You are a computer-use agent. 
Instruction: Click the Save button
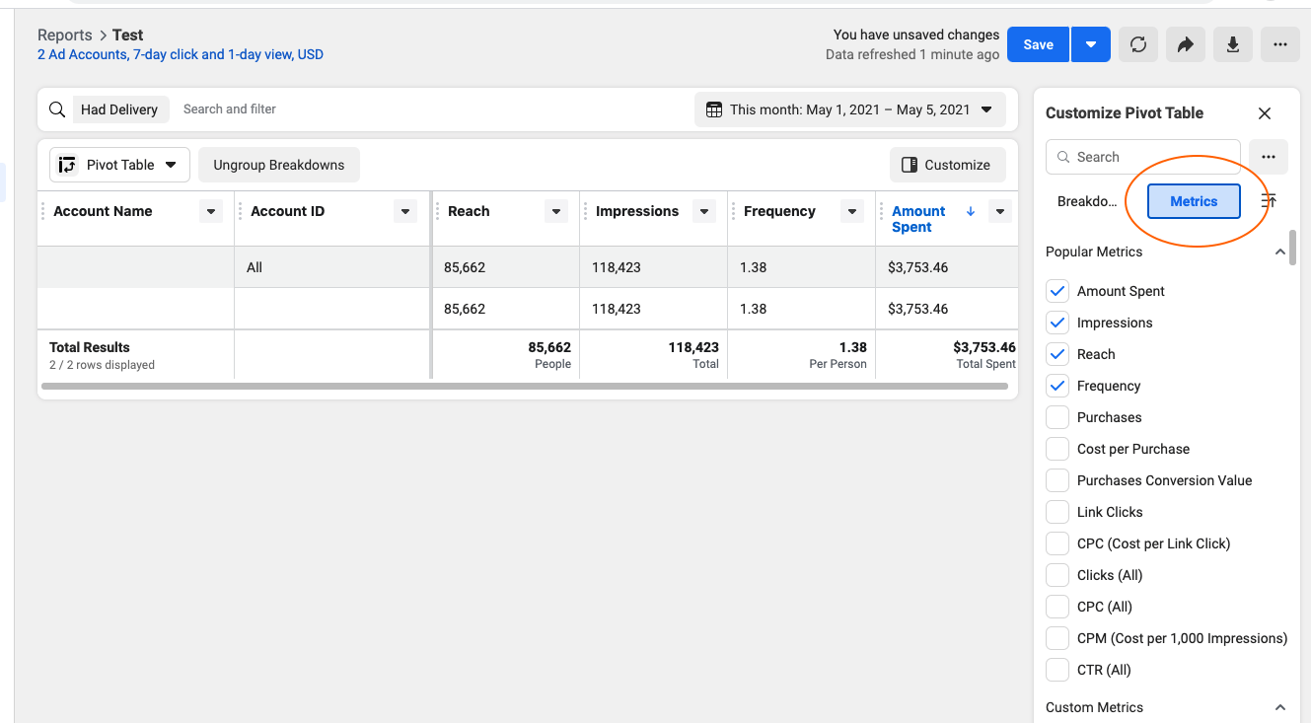pyautogui.click(x=1038, y=44)
